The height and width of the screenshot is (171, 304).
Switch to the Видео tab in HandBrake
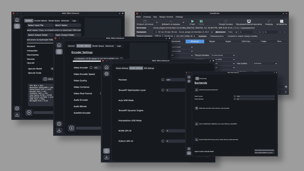pos(212,41)
